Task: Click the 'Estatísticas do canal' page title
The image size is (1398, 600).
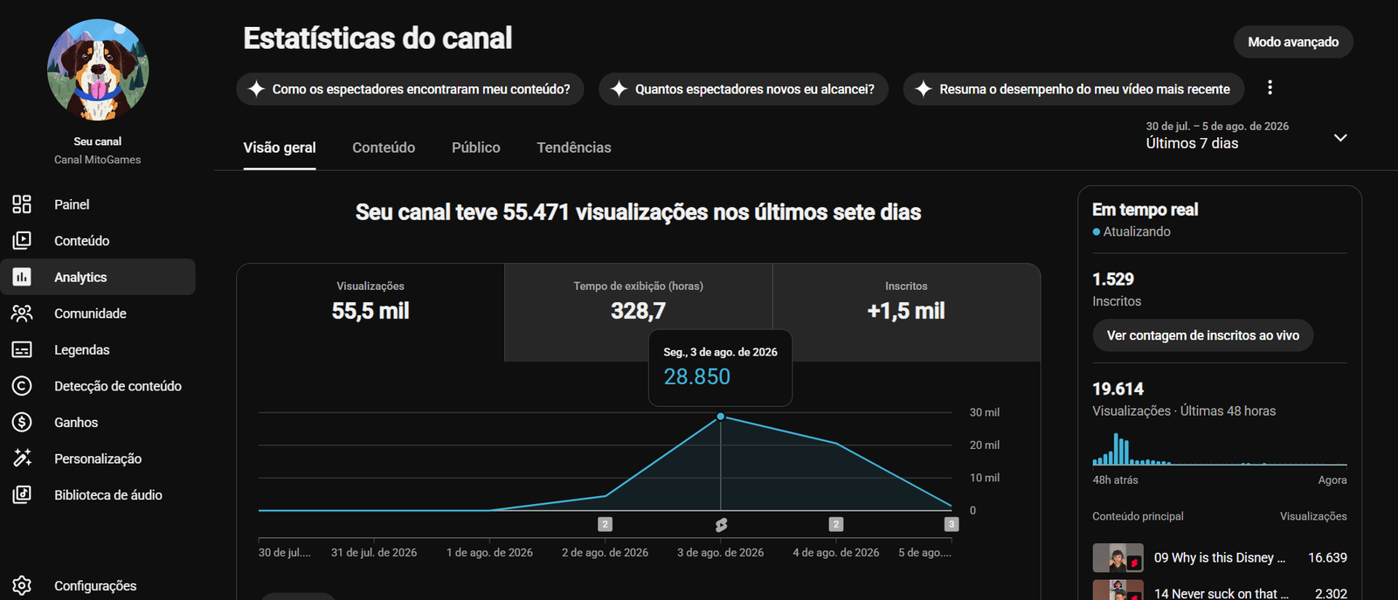Action: pyautogui.click(x=377, y=38)
